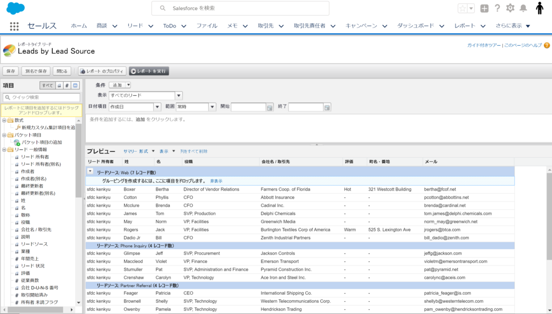Open the レポート tab chevron menu
552x314 pixels.
tap(483, 26)
